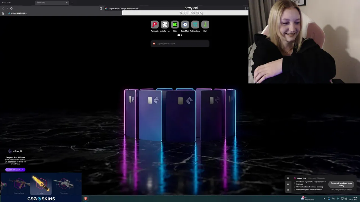Click Brave browser icon in taskbar
Viewport: 360px width, 202px height.
85,199
